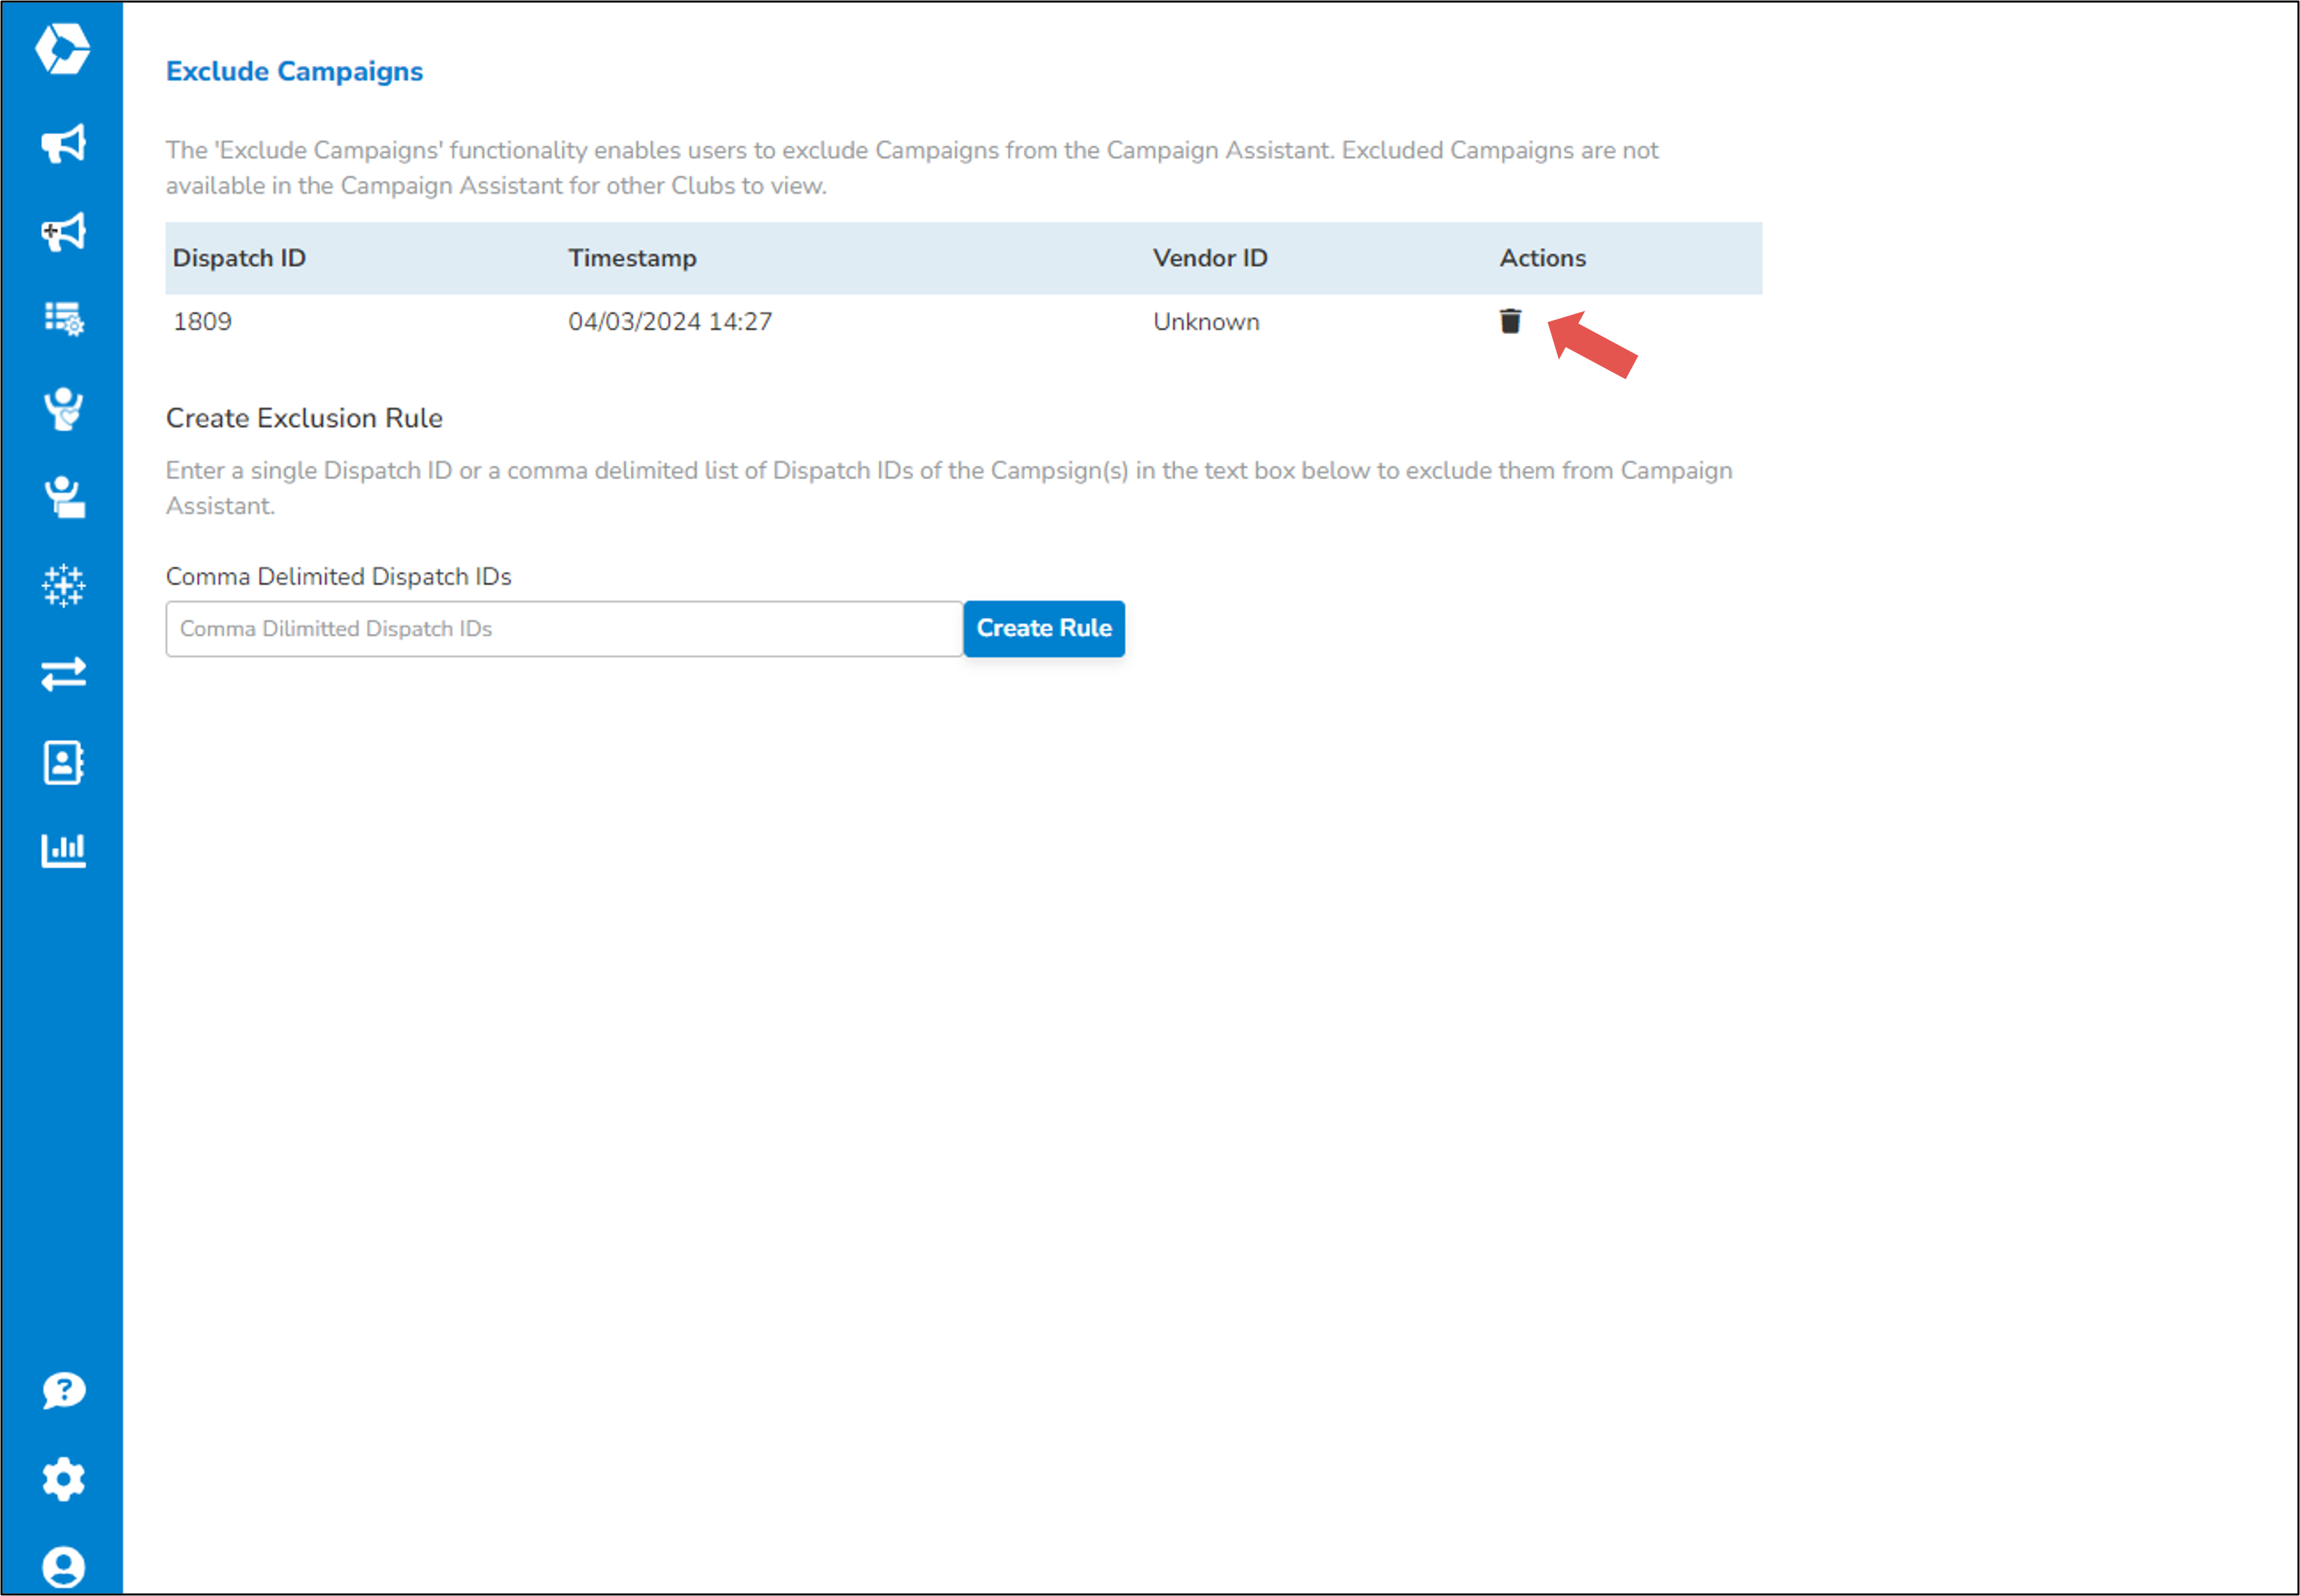Open the contacts address book icon
This screenshot has height=1596, width=2300.
pyautogui.click(x=63, y=762)
